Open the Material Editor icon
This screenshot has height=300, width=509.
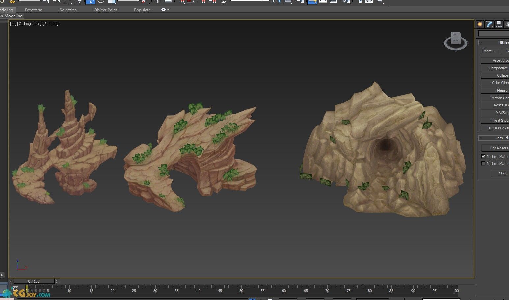point(346,2)
